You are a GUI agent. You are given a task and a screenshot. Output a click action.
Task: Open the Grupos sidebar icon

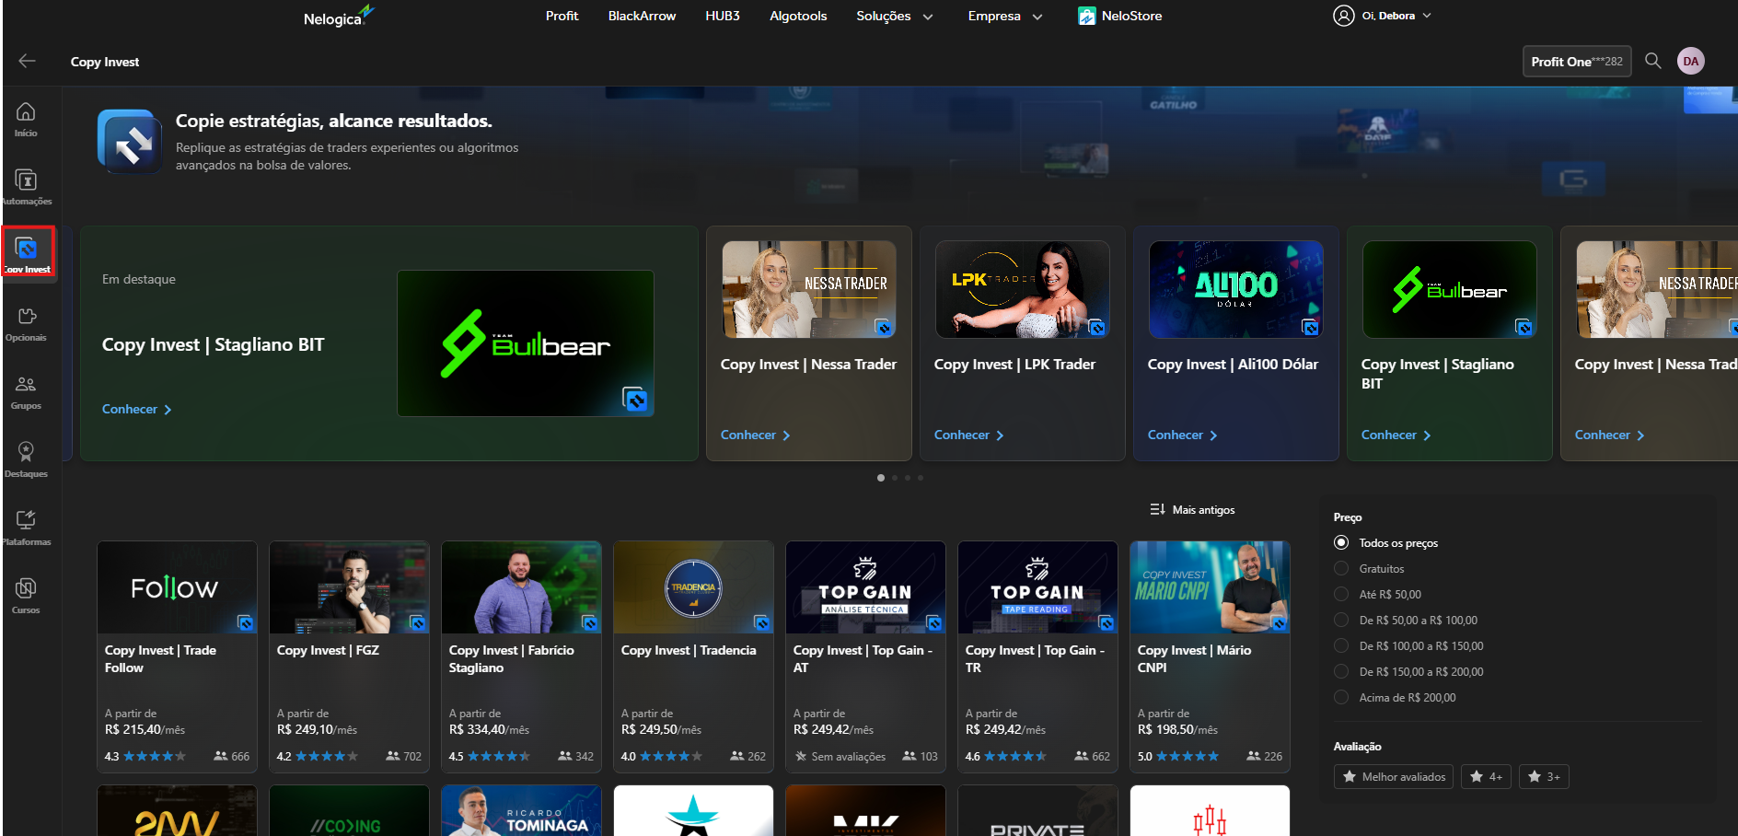point(26,385)
